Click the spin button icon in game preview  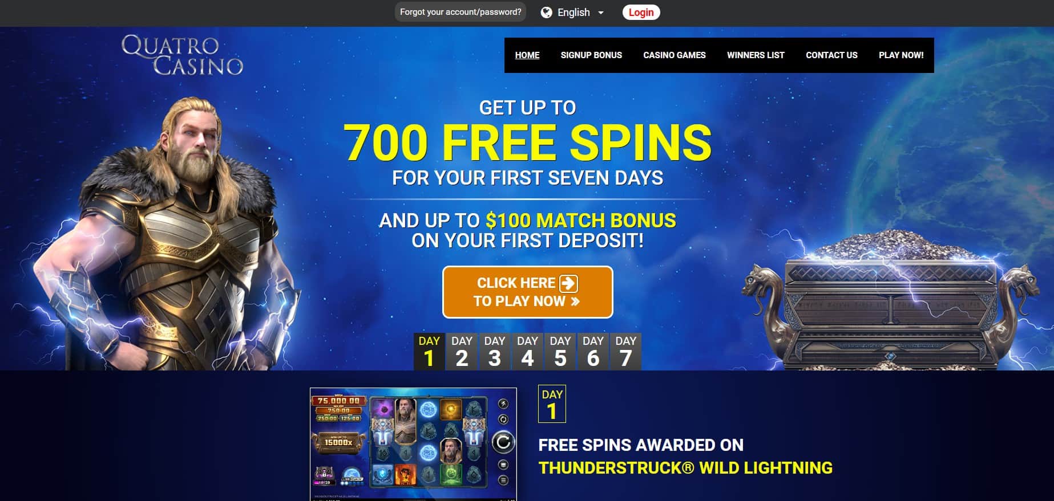point(503,442)
